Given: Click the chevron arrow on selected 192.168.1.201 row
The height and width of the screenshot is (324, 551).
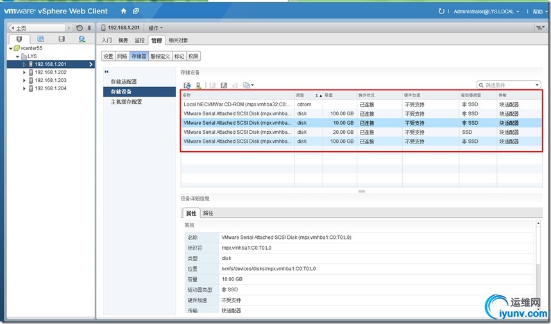Looking at the screenshot, I should point(90,65).
